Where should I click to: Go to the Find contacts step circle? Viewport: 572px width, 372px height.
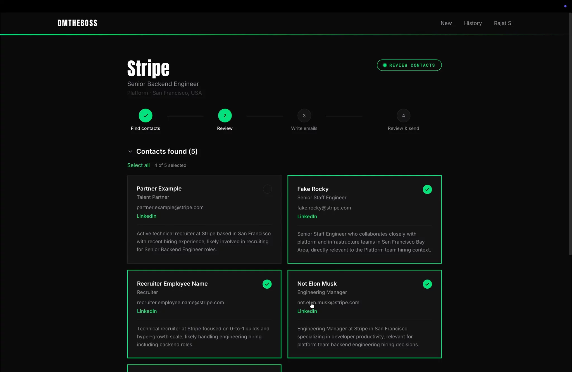(146, 116)
